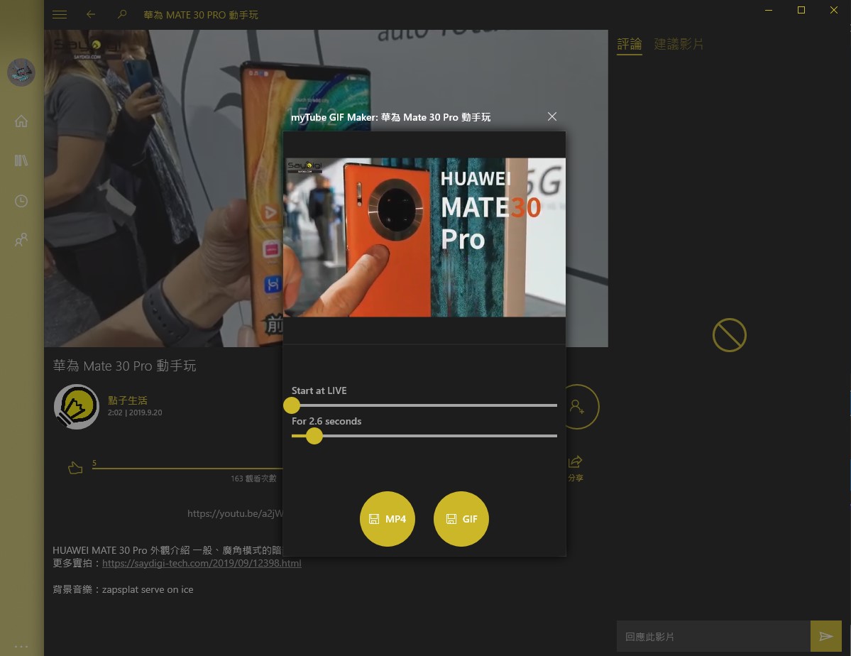The image size is (851, 656).
Task: Subscribe using the add-person circle button
Action: pos(577,407)
